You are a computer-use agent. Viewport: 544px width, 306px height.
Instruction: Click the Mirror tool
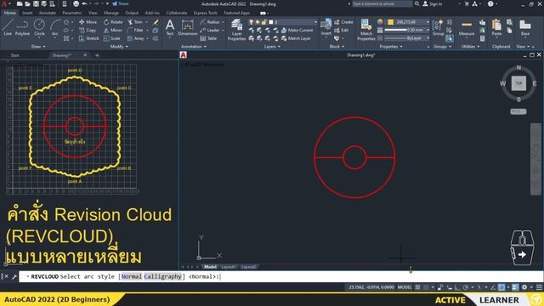[113, 31]
